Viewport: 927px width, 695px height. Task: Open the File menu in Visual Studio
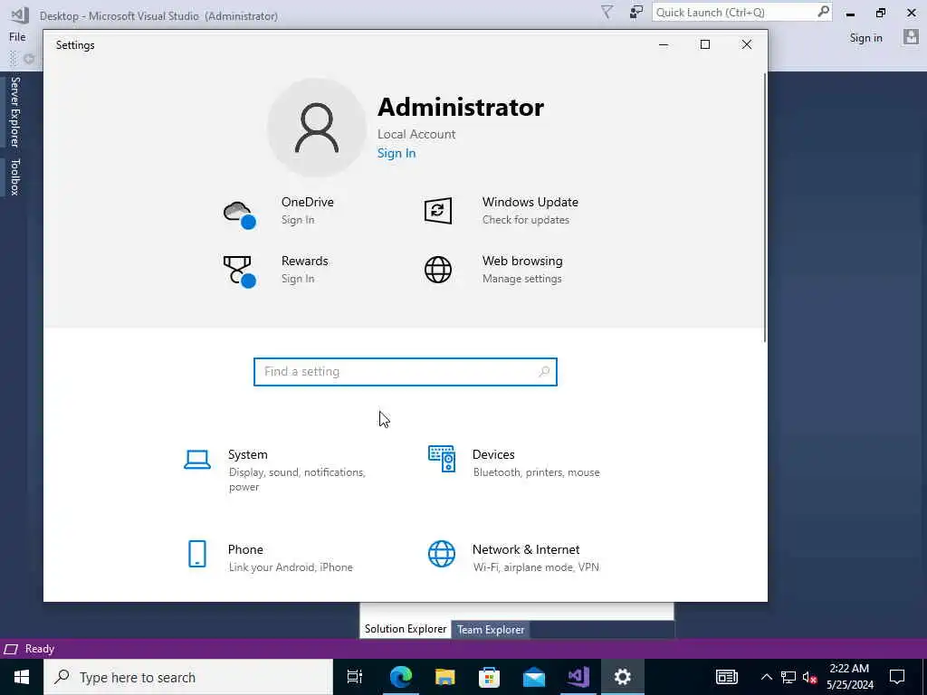coord(17,37)
